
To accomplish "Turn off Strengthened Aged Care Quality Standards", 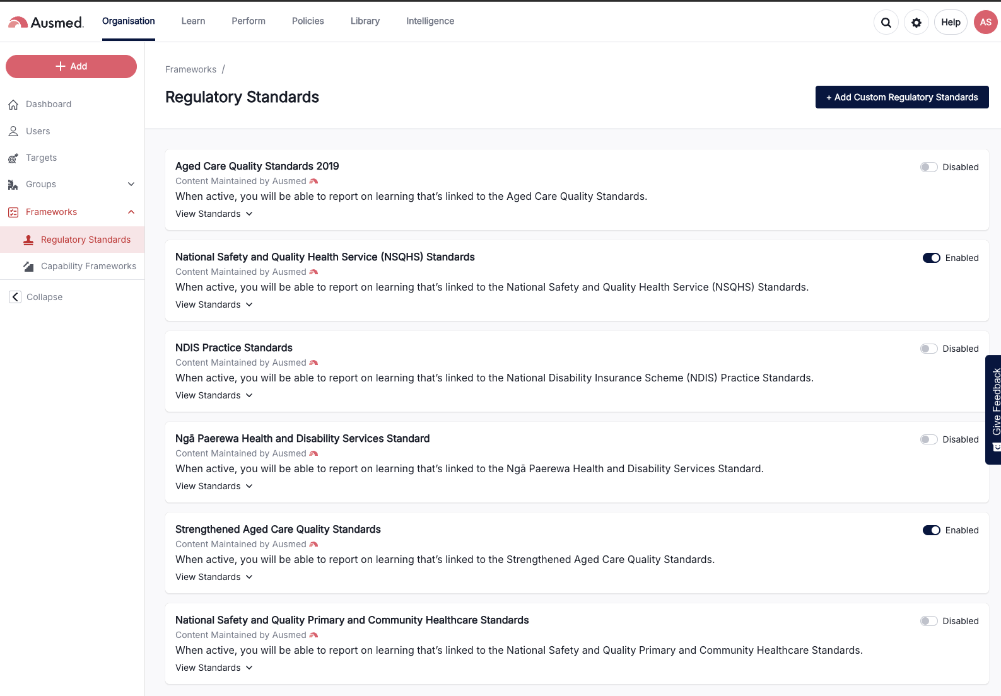I will pyautogui.click(x=931, y=530).
